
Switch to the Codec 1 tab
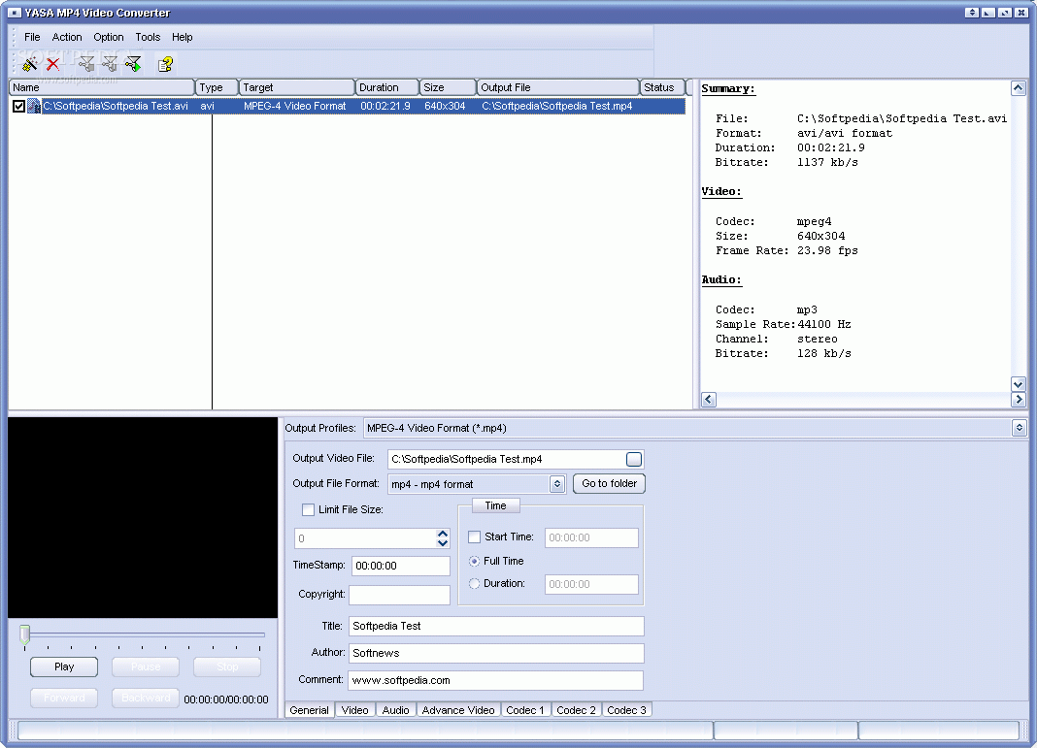click(x=525, y=709)
